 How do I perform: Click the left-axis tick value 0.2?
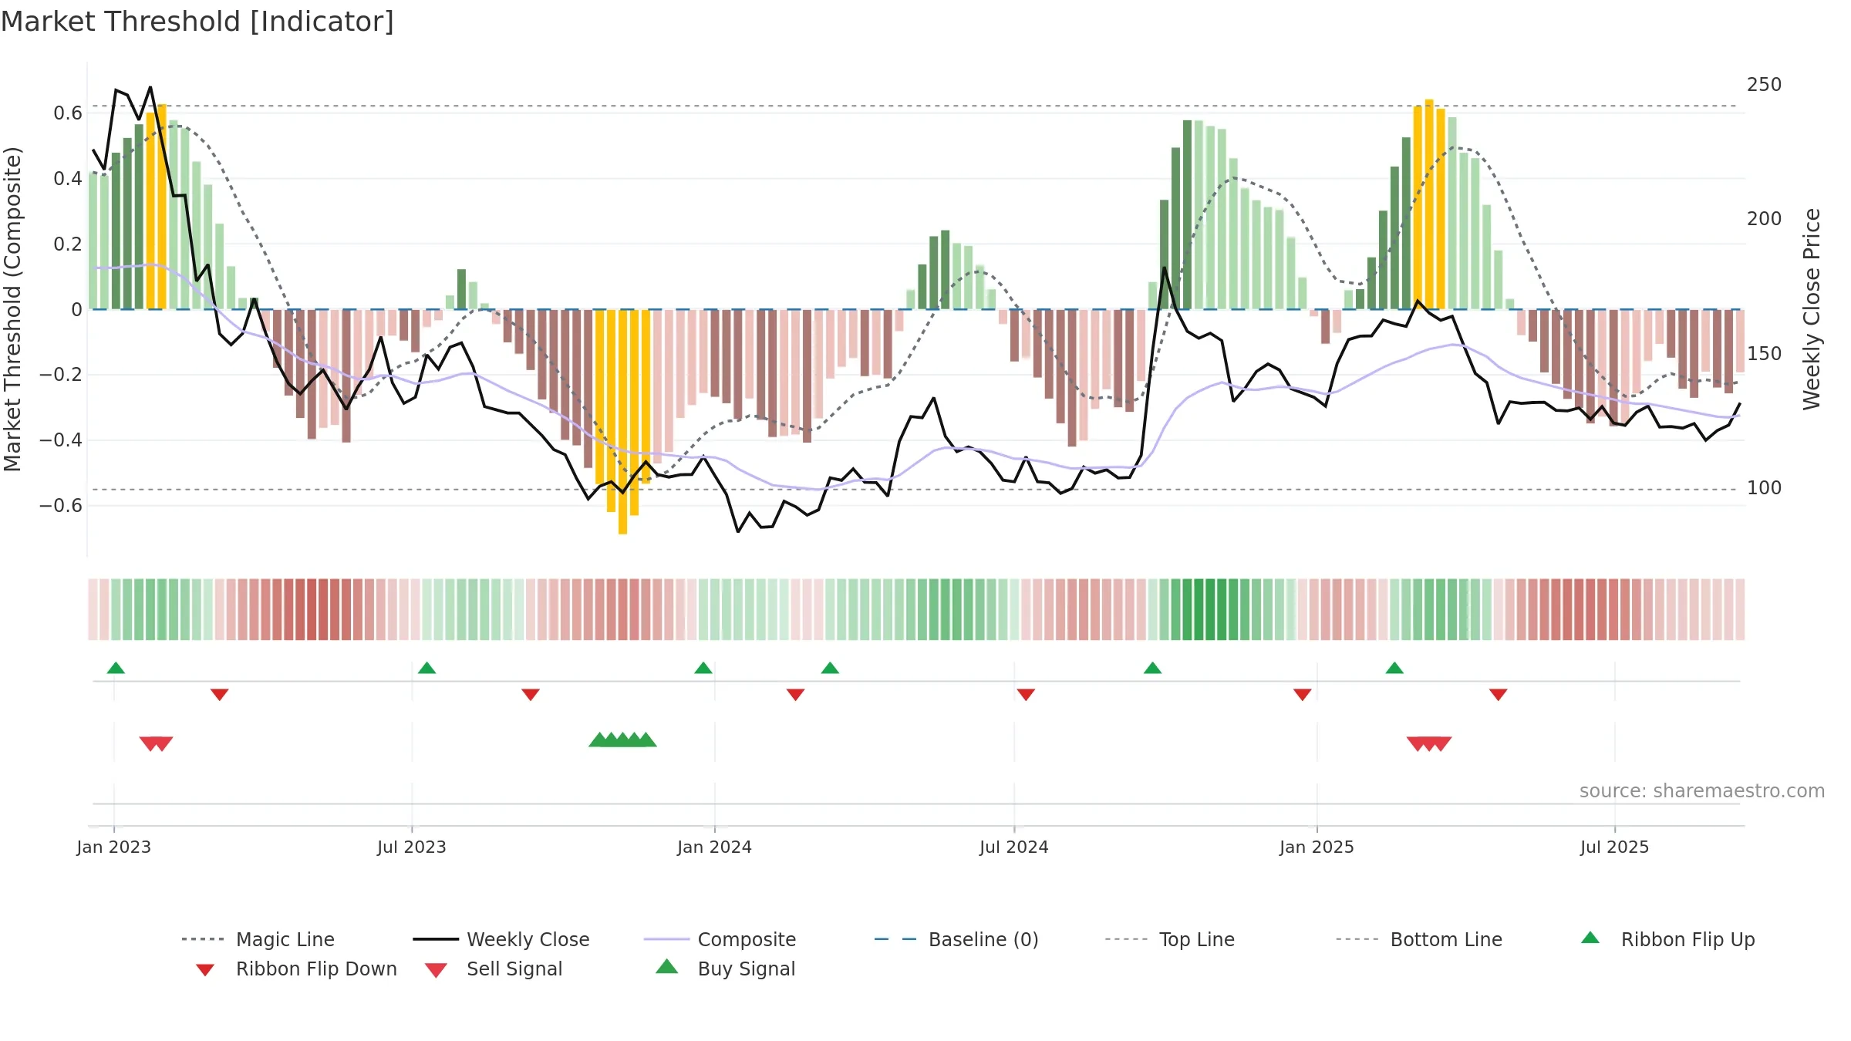[x=68, y=244]
